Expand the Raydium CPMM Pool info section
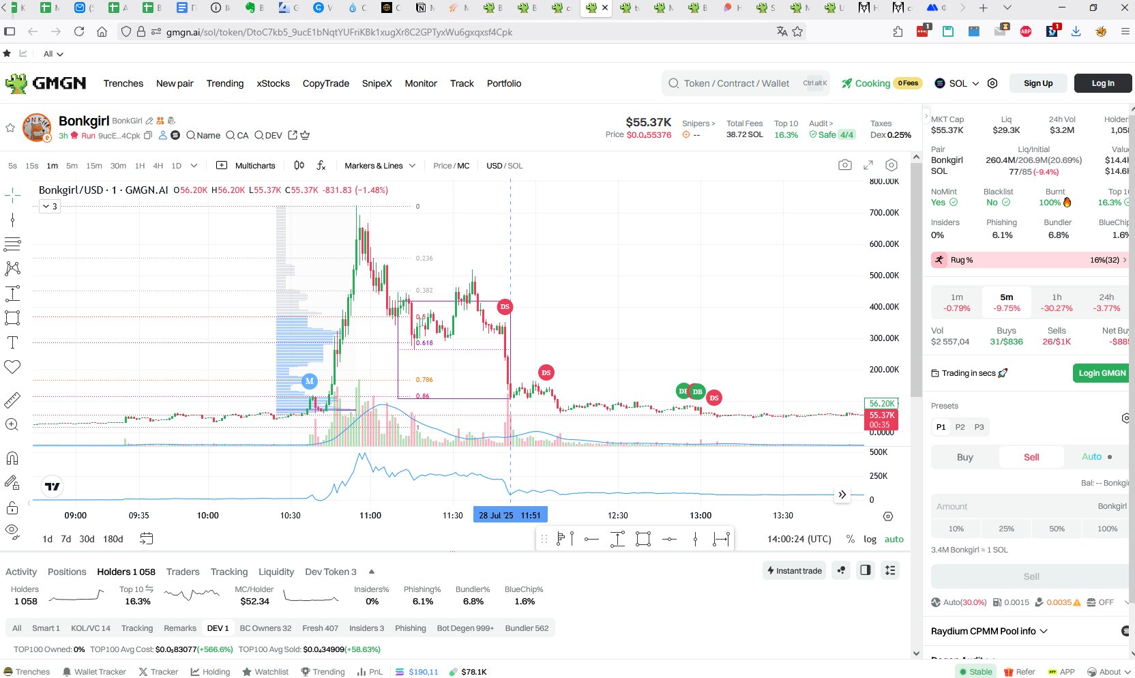Viewport: 1135px width, 678px height. pos(989,631)
